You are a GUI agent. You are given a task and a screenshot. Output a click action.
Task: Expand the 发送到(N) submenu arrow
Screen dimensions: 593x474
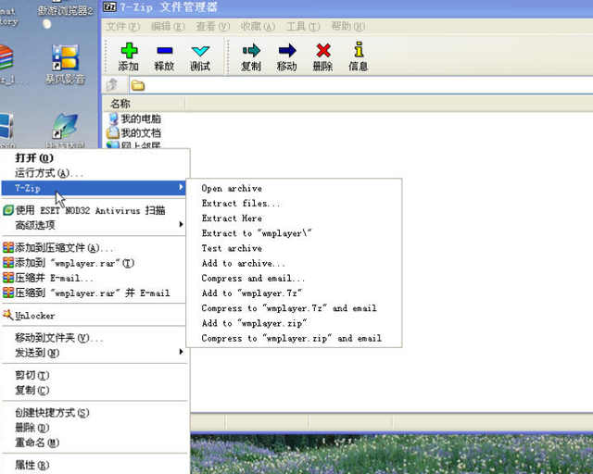coord(182,352)
